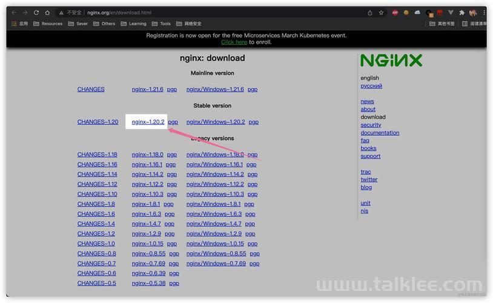
Task: Open the pgp signature for nginx-1.21.6
Action: (x=172, y=90)
